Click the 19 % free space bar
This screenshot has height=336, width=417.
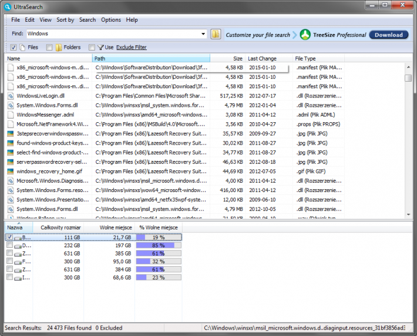(159, 237)
